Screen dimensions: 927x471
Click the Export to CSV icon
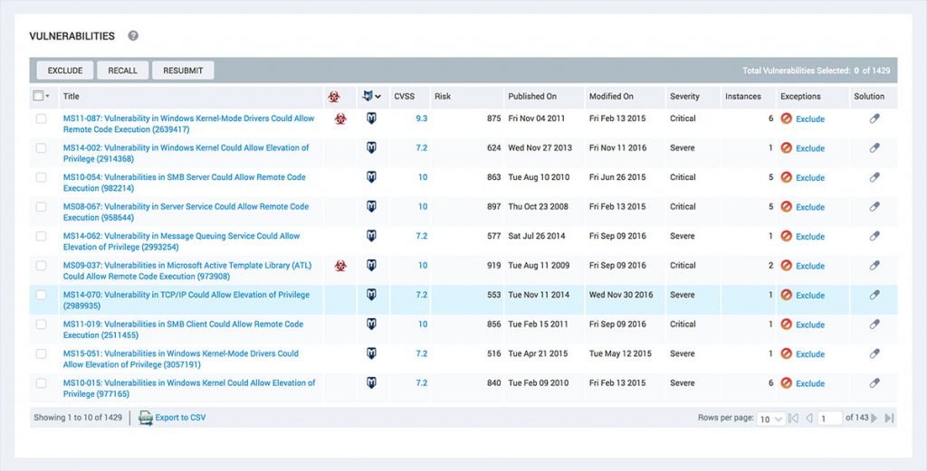coord(146,418)
